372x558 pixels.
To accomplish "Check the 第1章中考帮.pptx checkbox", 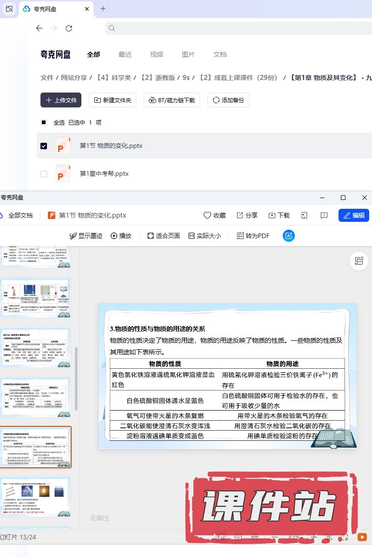I will [44, 173].
